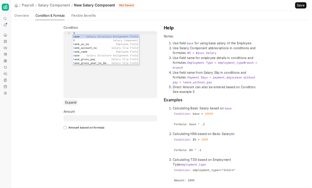
Task: Switch to the Overview tab
Action: click(x=21, y=16)
